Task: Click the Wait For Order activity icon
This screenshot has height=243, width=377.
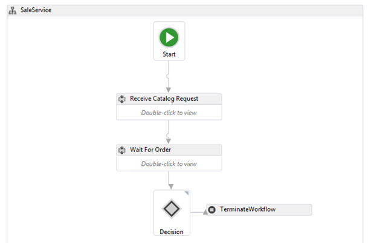Action: point(122,150)
